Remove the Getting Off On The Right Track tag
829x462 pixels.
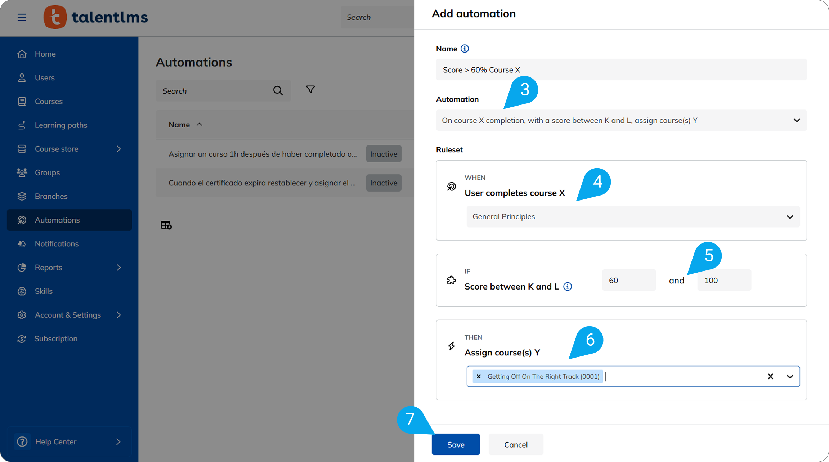click(479, 377)
